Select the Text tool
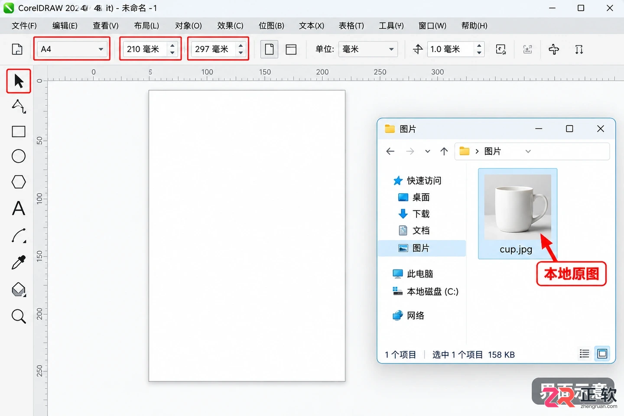The image size is (624, 416). pos(19,208)
